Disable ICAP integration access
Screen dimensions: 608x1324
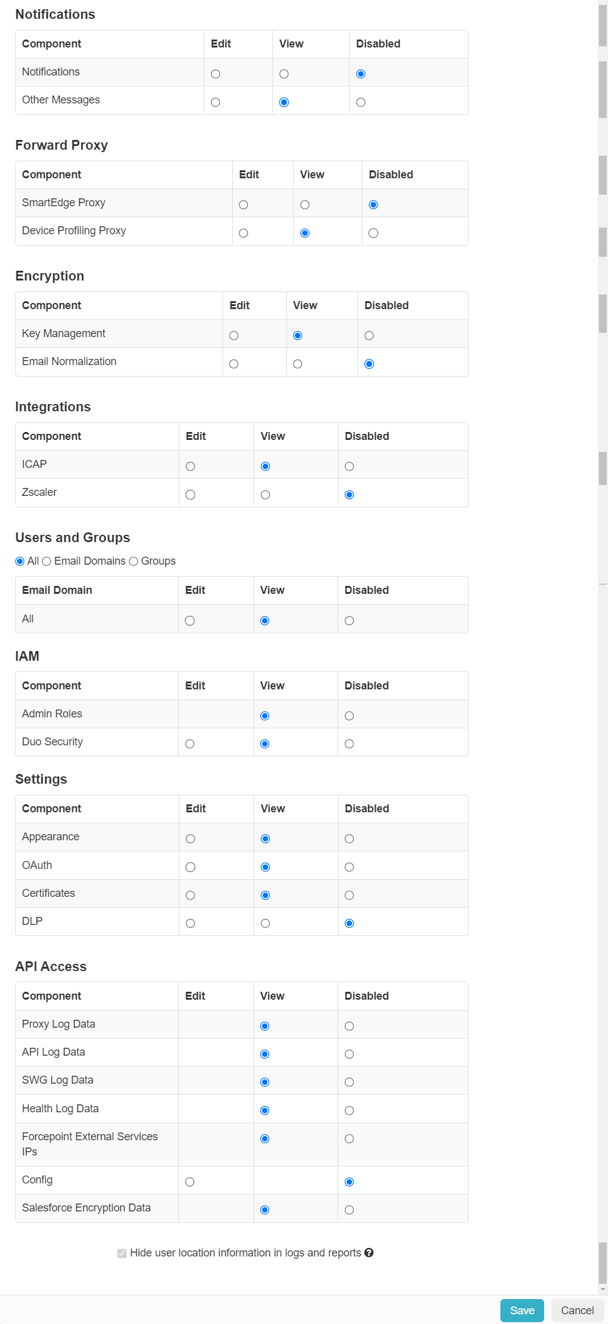pyautogui.click(x=349, y=466)
